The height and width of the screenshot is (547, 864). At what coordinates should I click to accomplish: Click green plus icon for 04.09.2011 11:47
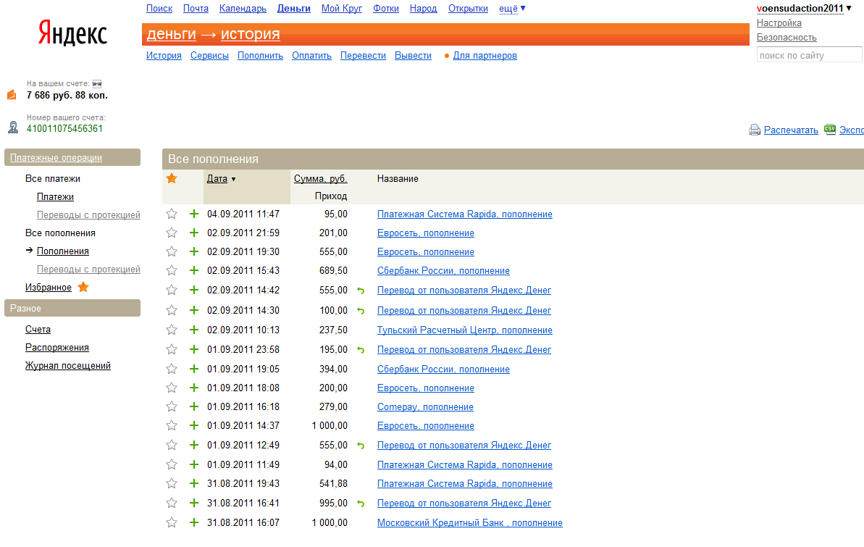194,214
